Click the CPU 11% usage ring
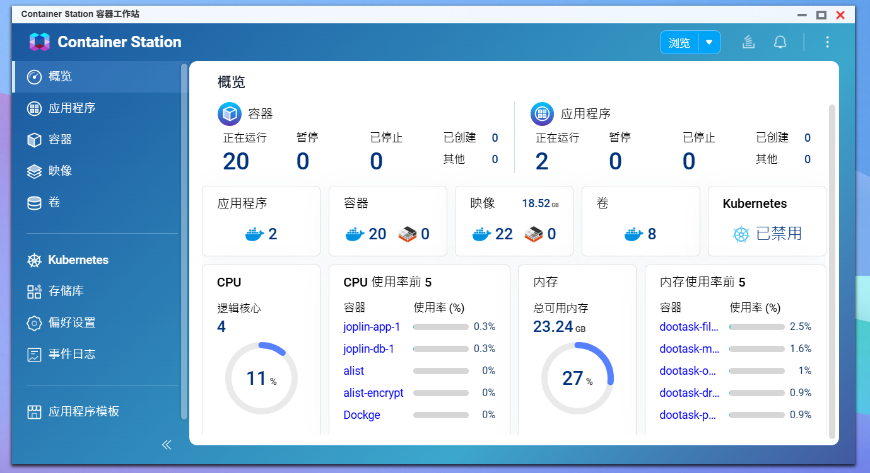 [261, 378]
